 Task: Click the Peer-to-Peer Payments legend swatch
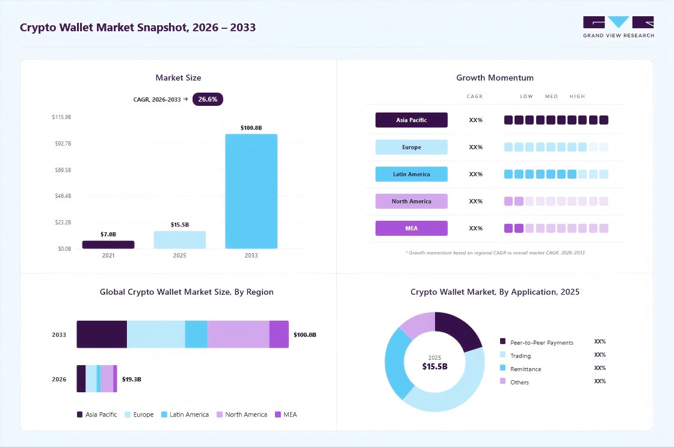point(502,341)
